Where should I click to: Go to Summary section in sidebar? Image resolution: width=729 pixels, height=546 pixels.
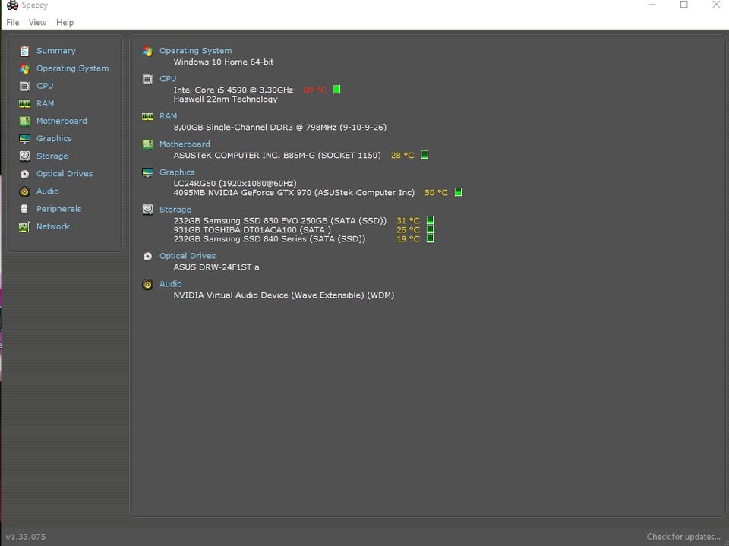point(55,51)
